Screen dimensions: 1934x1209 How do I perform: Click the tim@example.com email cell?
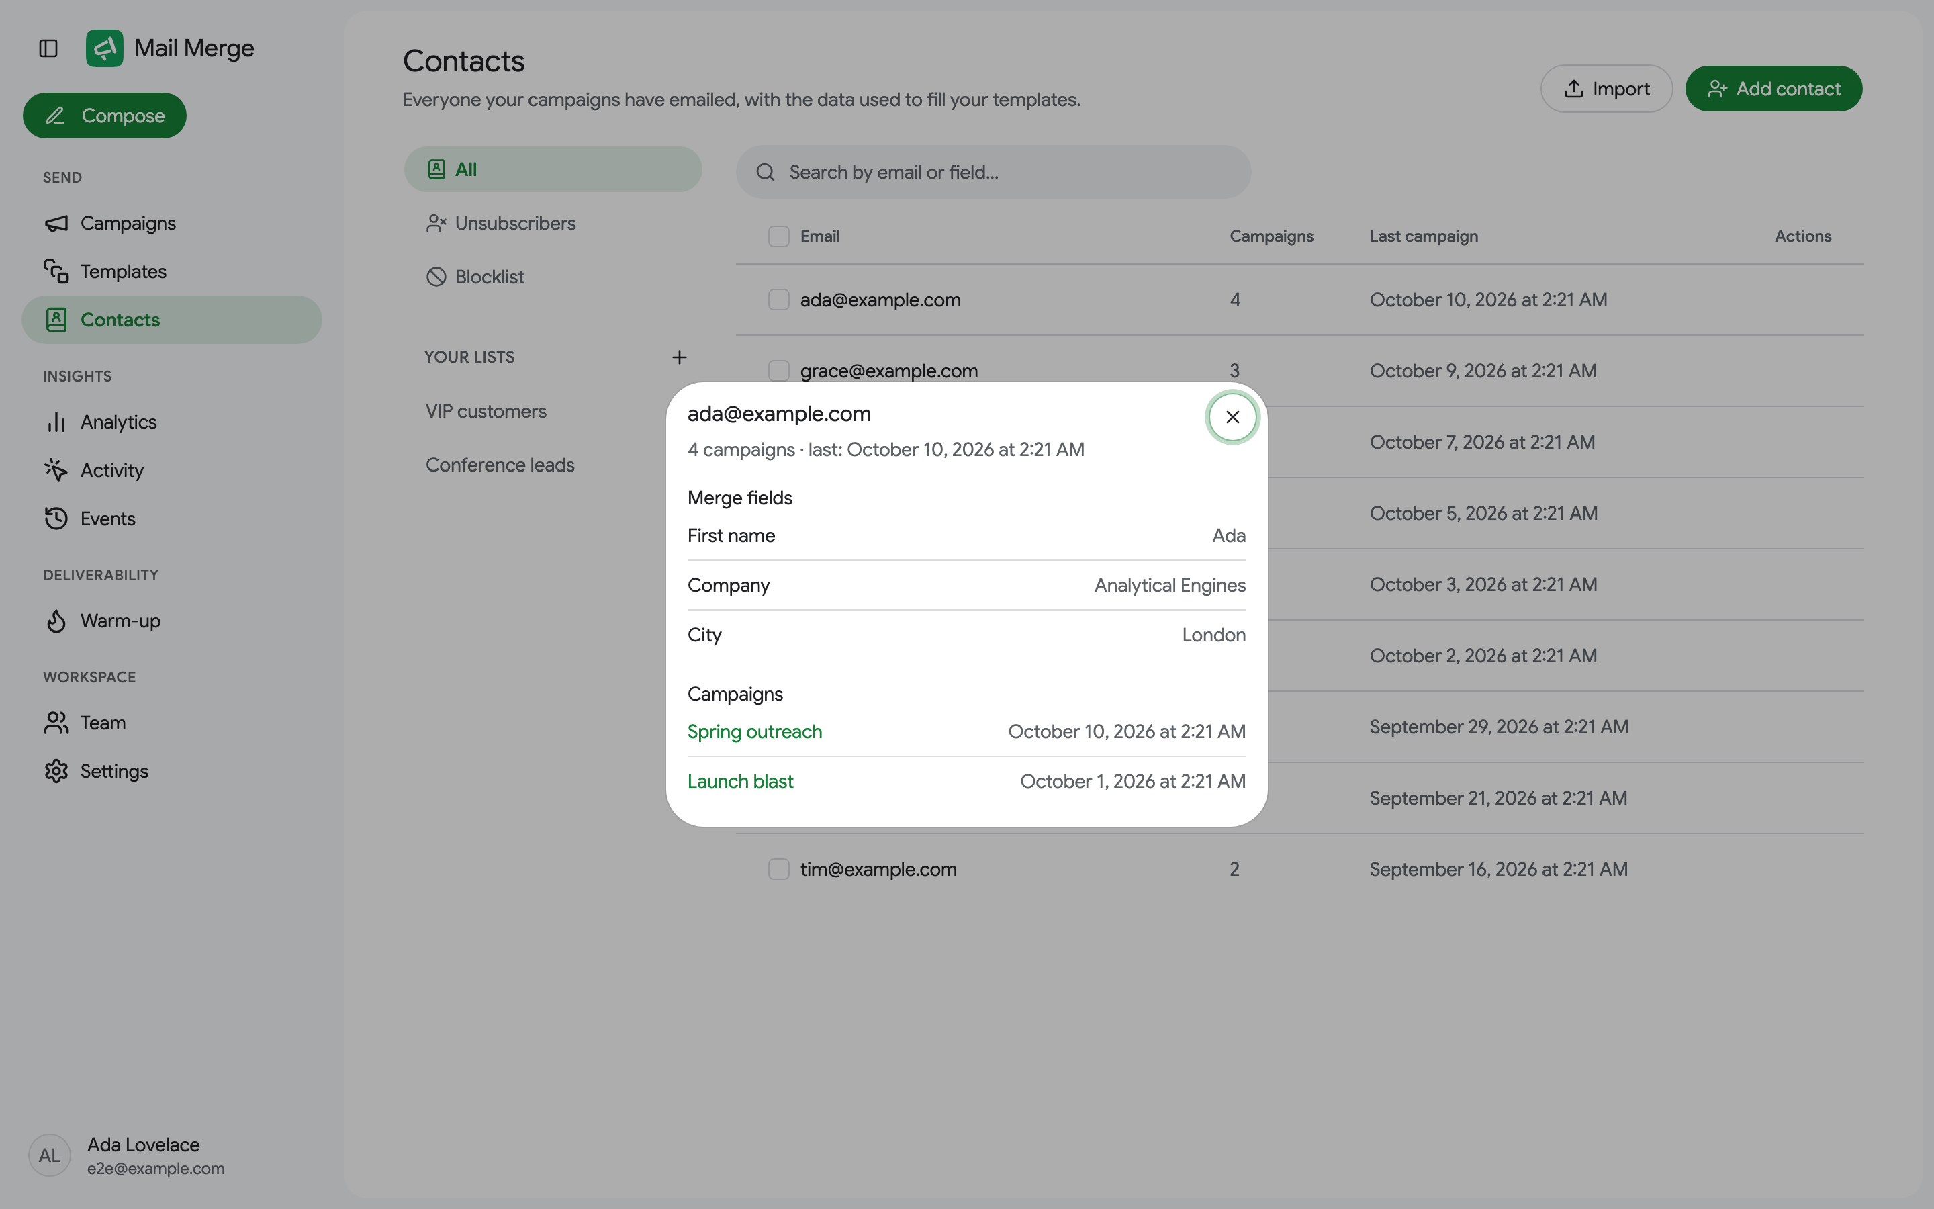pos(878,869)
